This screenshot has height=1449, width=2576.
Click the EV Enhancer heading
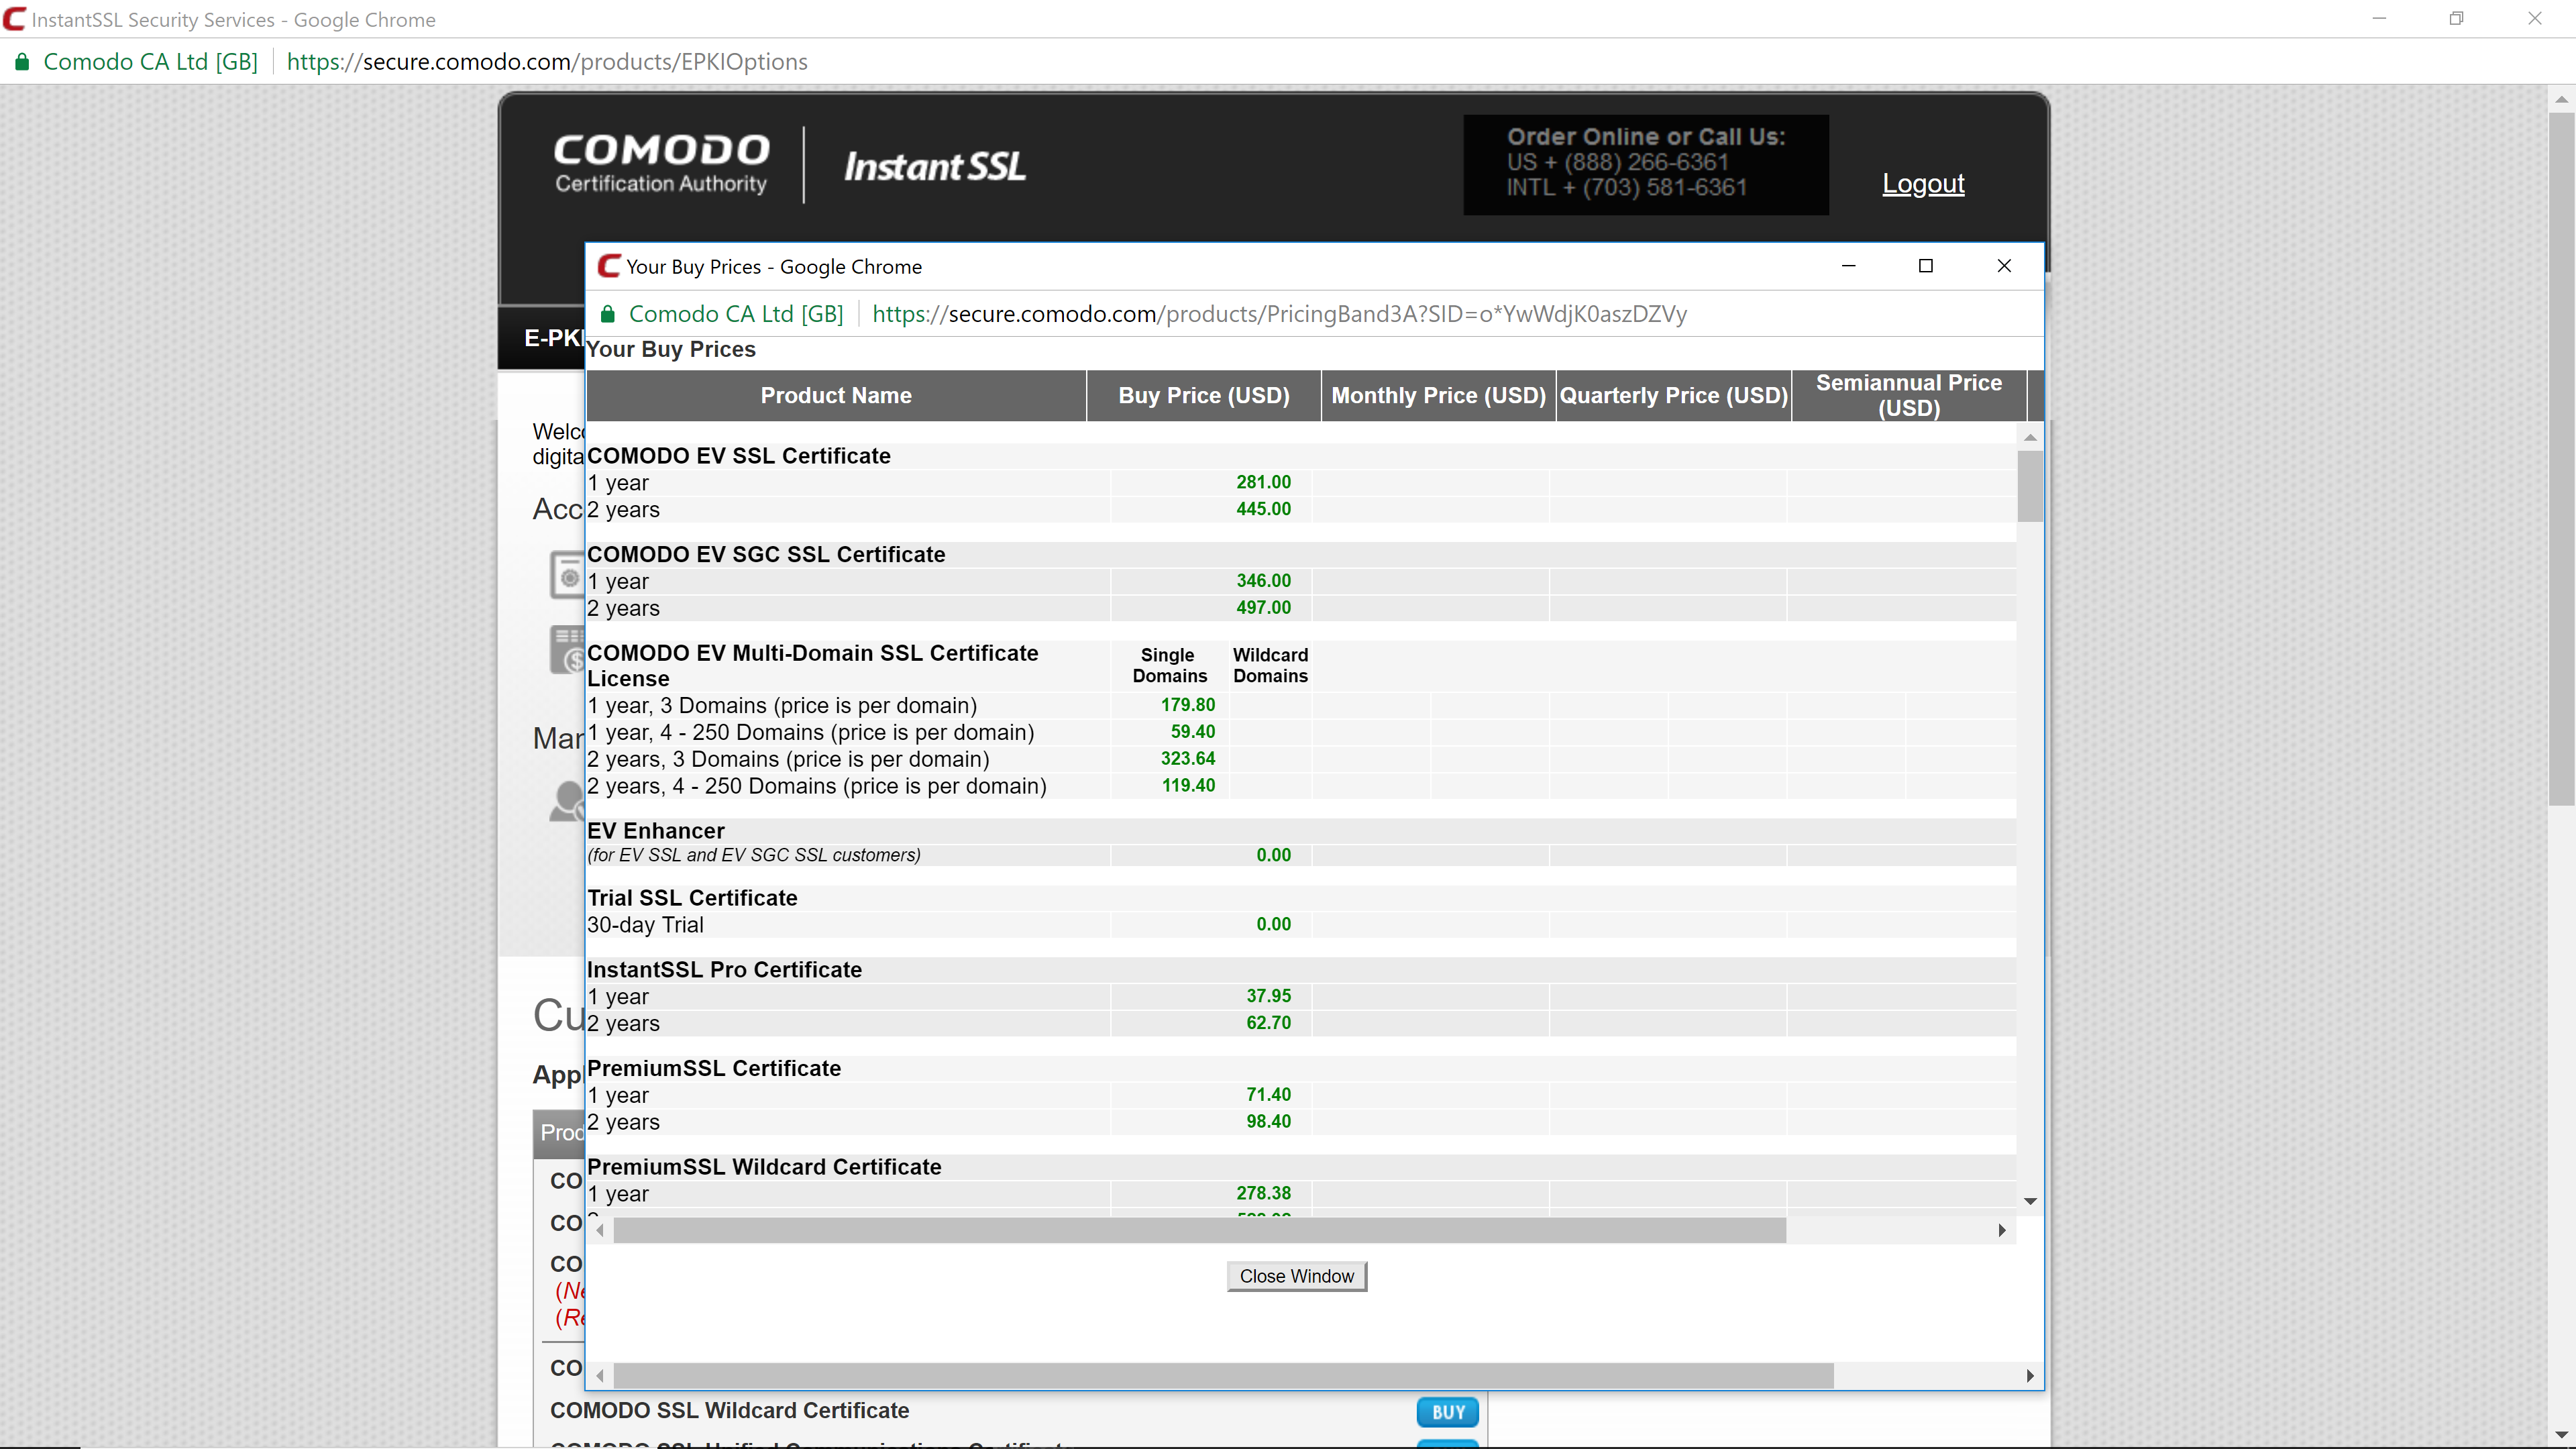(x=655, y=831)
